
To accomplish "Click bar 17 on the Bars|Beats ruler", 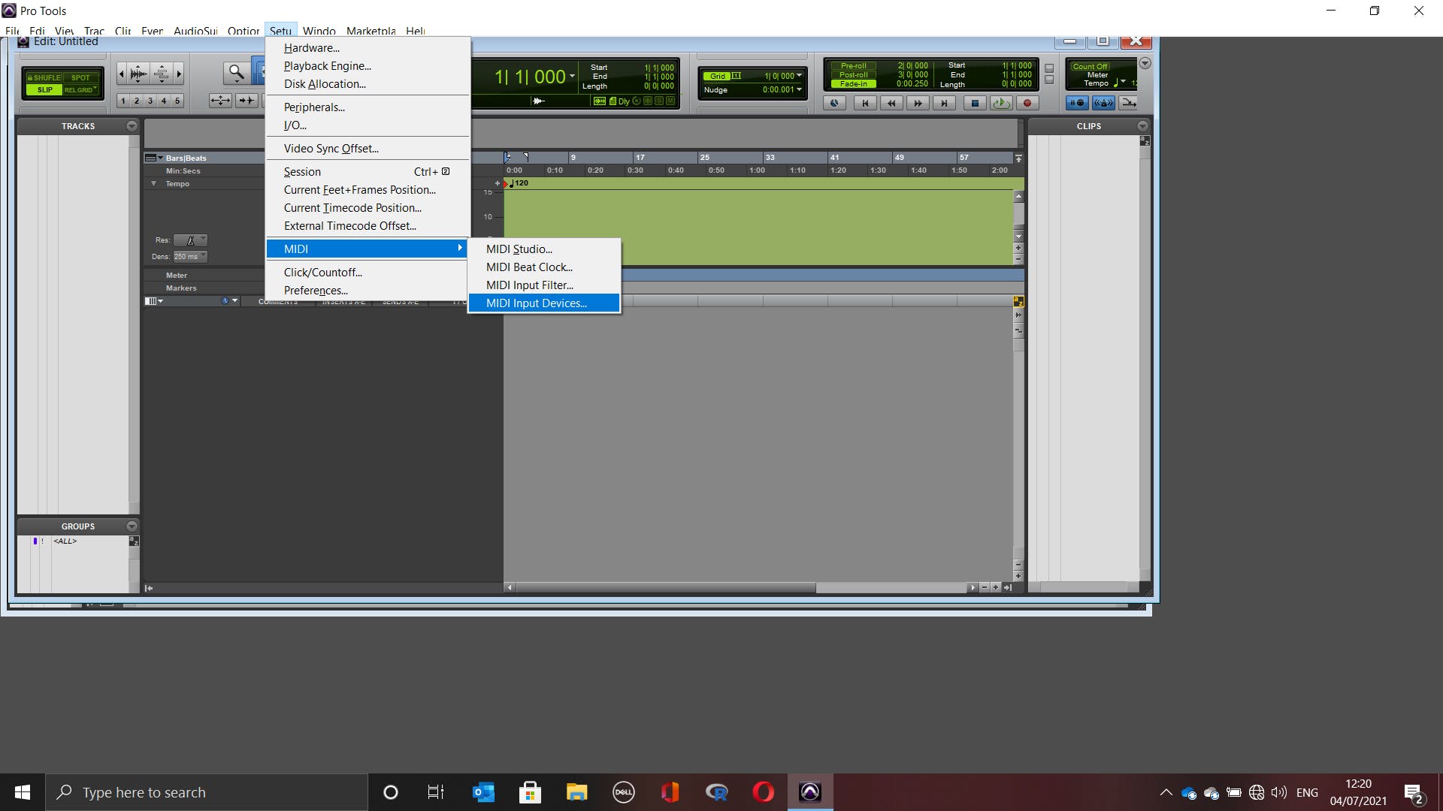I will [x=640, y=158].
